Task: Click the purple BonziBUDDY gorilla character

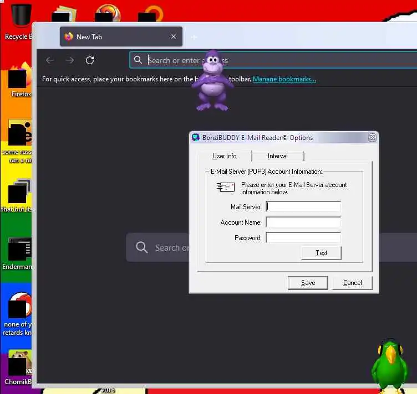Action: click(212, 80)
